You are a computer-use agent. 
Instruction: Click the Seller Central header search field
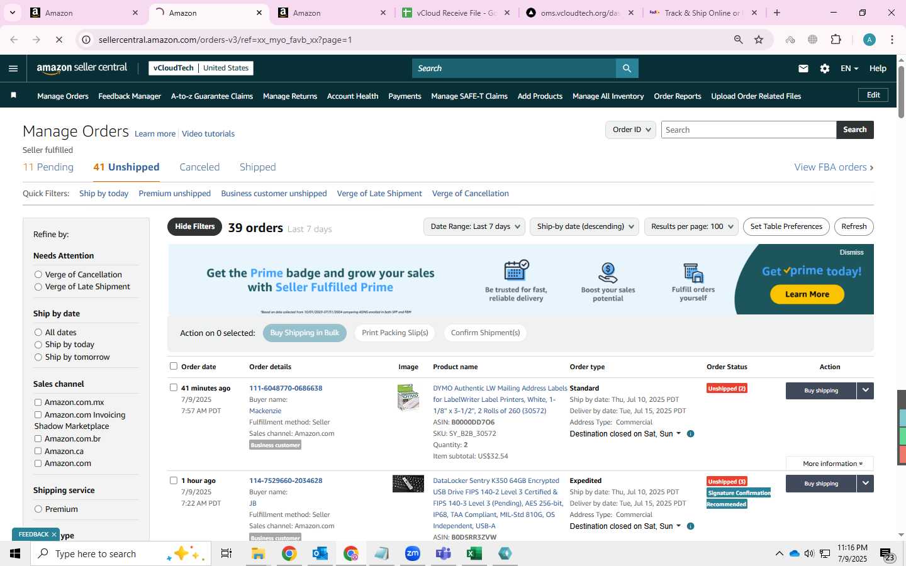click(514, 68)
